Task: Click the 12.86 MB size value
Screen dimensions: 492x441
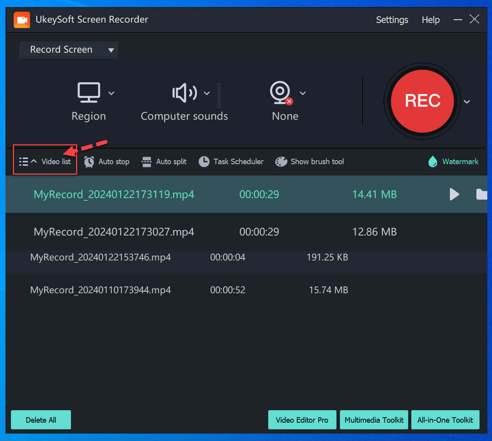Action: tap(374, 232)
